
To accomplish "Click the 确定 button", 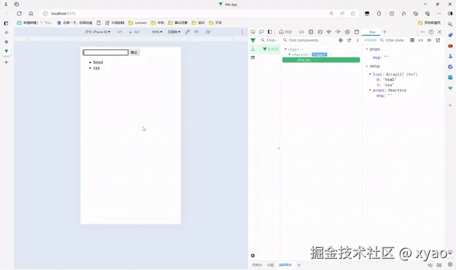I will pos(134,52).
